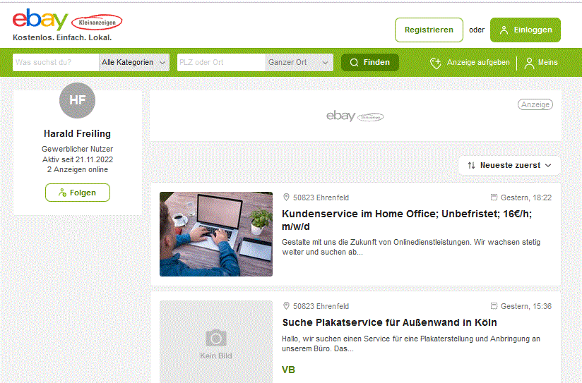
Task: Open the Meins menu
Action: 541,63
